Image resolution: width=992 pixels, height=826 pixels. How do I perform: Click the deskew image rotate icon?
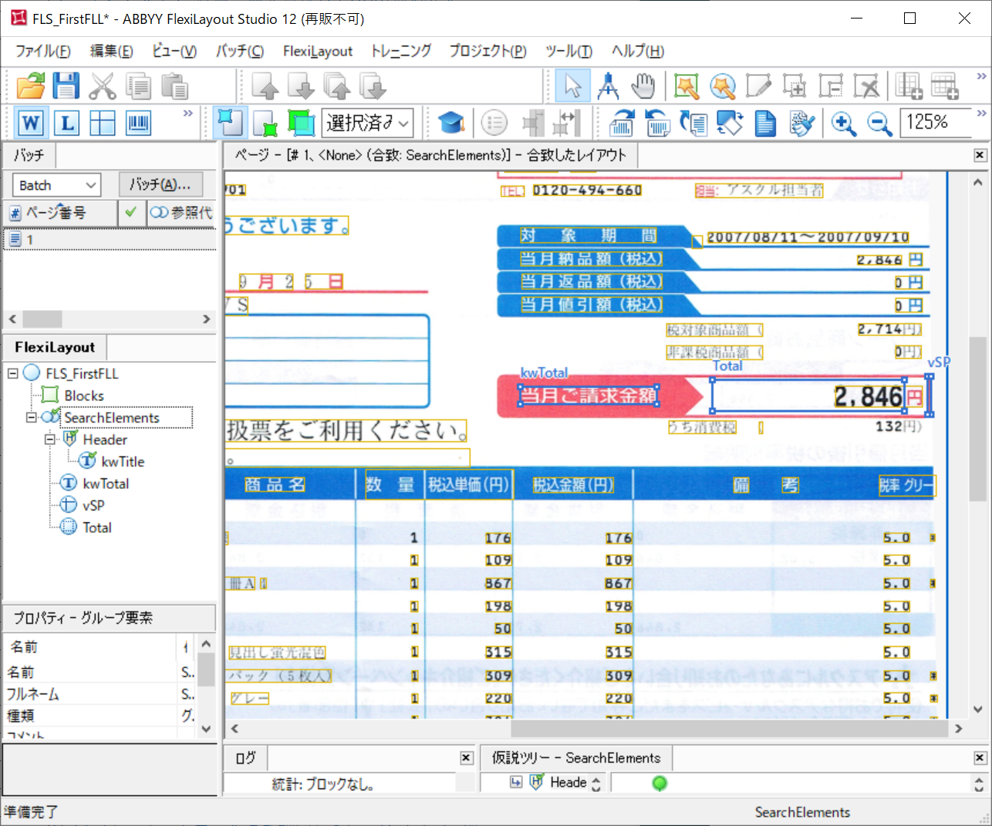pyautogui.click(x=729, y=123)
